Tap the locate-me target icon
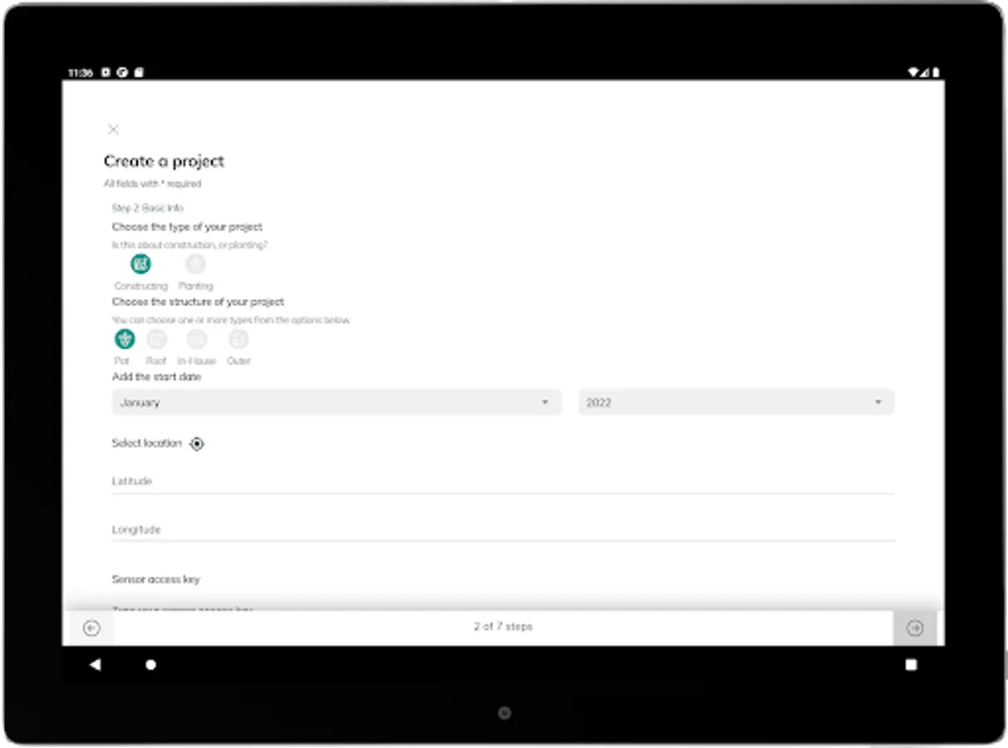The image size is (1008, 748). 197,444
